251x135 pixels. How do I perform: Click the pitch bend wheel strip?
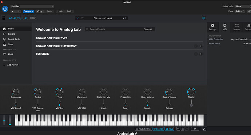pos(4,120)
